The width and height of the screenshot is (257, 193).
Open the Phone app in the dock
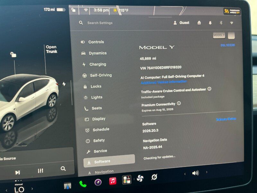(83, 184)
